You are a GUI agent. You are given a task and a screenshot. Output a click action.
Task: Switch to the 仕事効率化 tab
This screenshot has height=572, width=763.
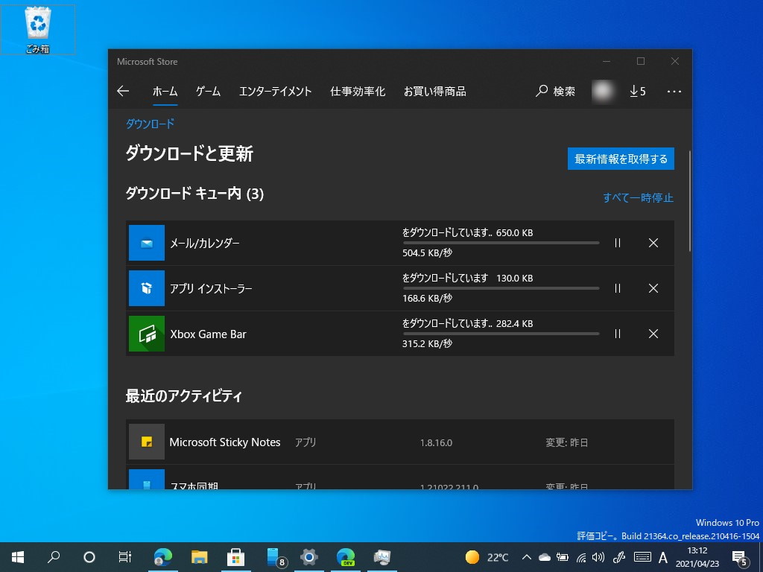(358, 91)
